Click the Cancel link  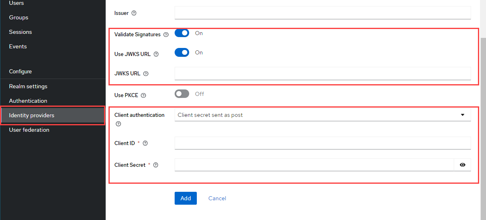click(x=217, y=198)
